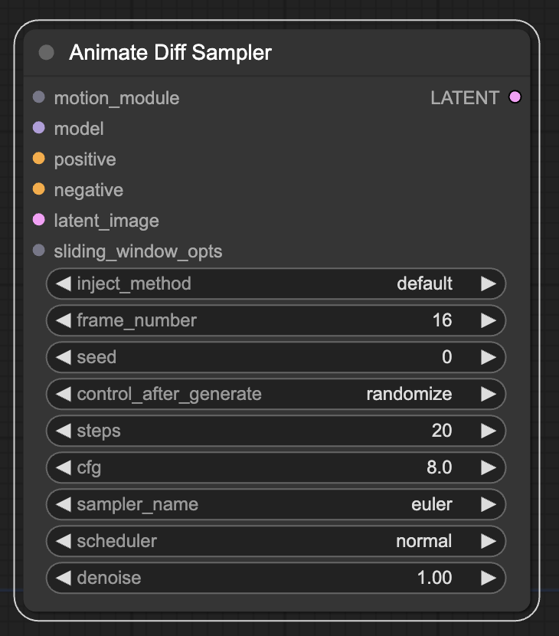559x636 pixels.
Task: Decrease steps with left arrow
Action: (64, 431)
